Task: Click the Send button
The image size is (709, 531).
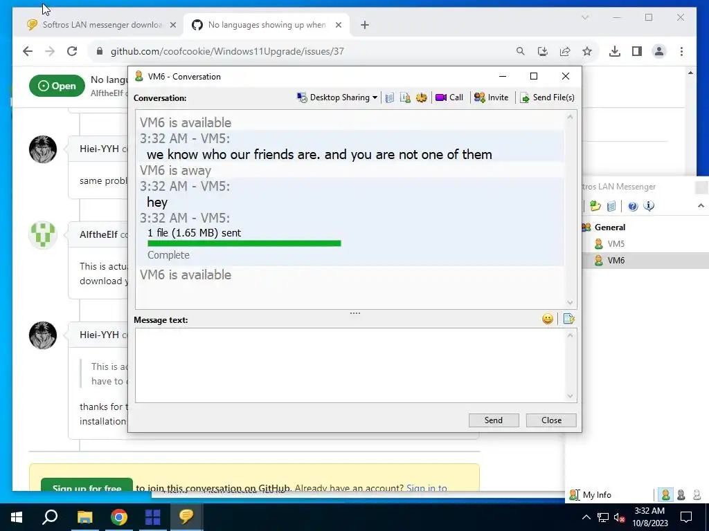Action: (494, 420)
